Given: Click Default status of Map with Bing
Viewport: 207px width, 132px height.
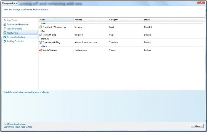Looking at the screenshot, I should click(x=147, y=35).
